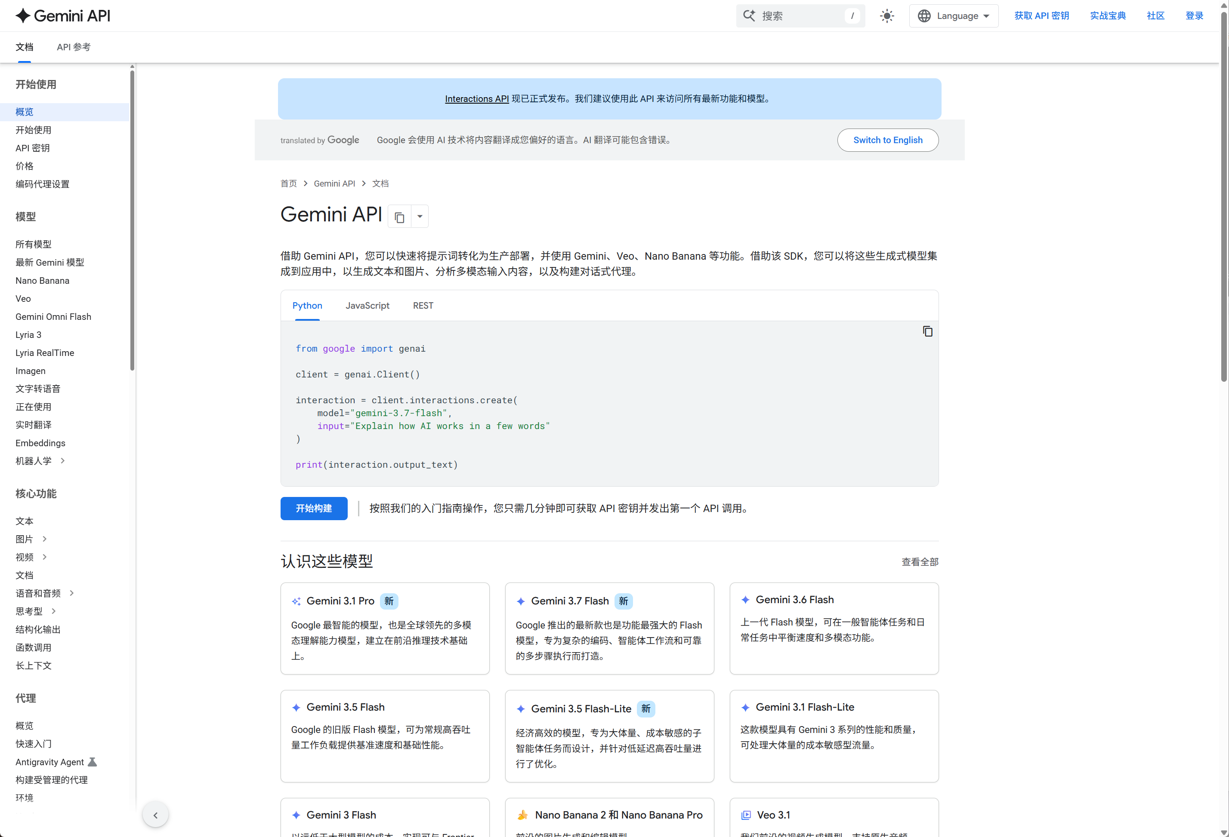Click the Gemini API logo star icon
1229x837 pixels.
click(x=23, y=16)
